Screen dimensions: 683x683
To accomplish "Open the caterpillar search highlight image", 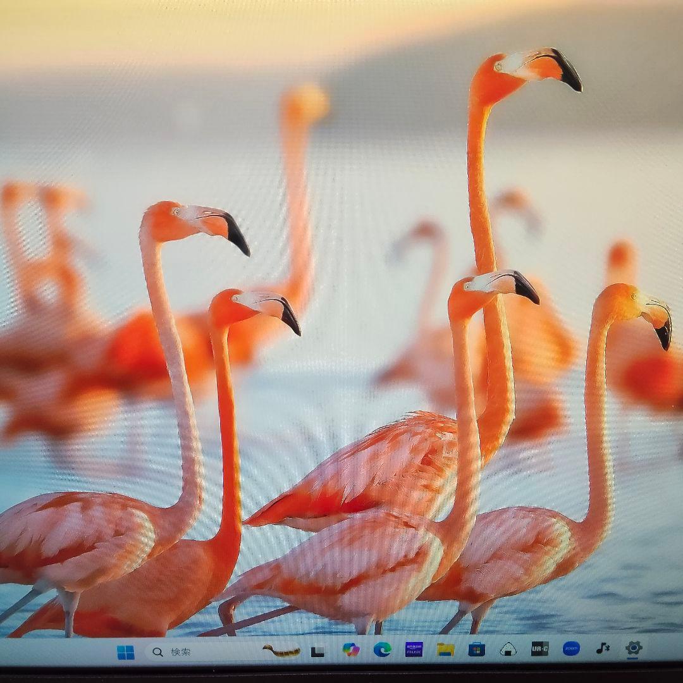I will click(x=281, y=651).
